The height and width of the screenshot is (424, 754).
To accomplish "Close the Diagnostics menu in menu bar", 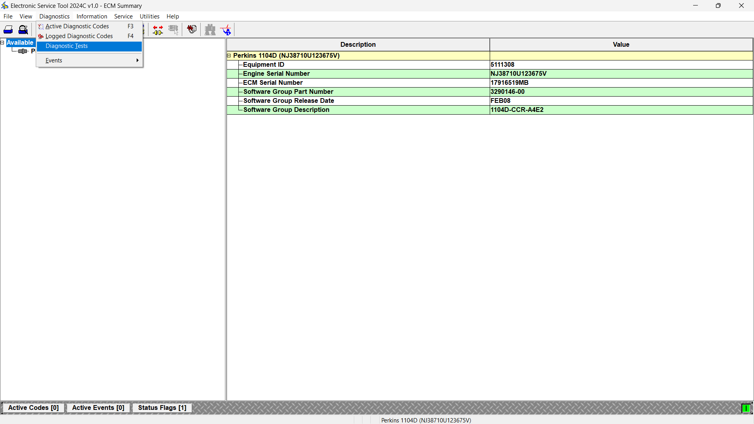I will tap(54, 16).
